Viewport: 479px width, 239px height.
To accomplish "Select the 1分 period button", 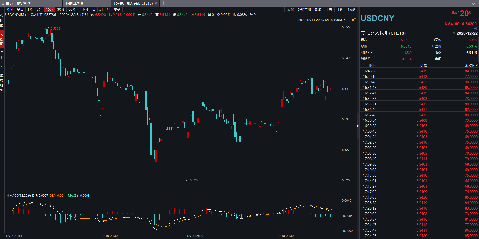I will (x=30, y=9).
